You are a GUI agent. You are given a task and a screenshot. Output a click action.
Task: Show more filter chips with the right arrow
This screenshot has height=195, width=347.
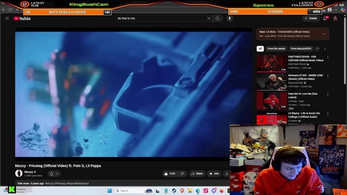click(x=325, y=49)
